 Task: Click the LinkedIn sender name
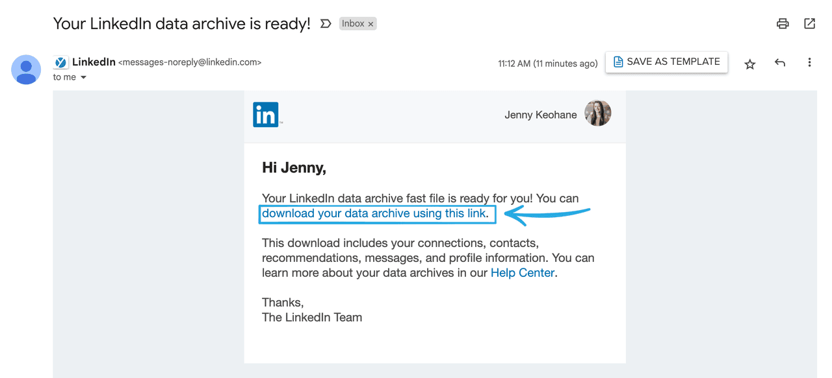pos(94,62)
